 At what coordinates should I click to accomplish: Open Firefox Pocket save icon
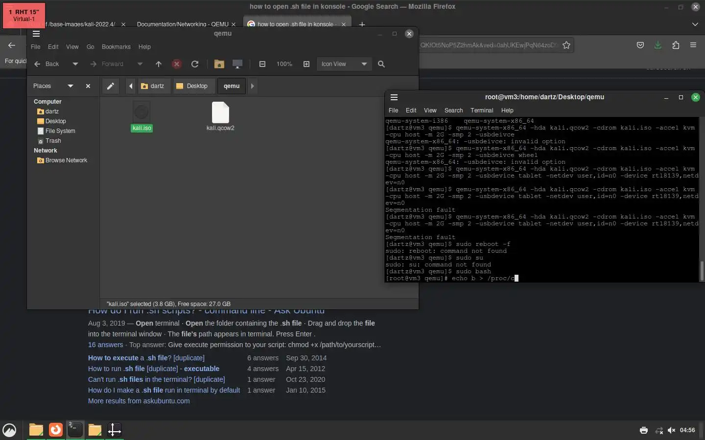point(640,45)
